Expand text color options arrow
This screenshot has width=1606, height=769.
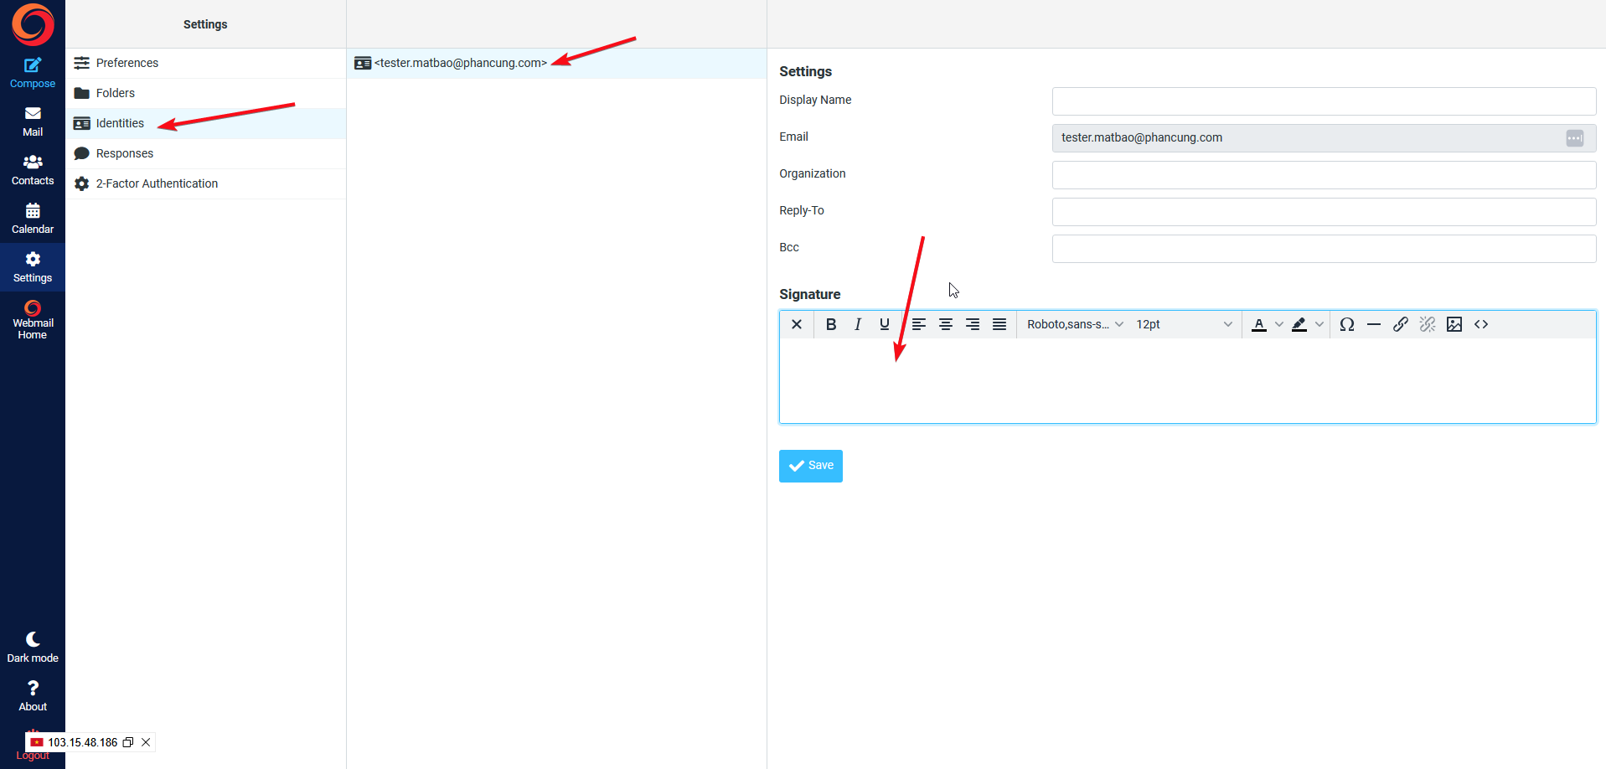[x=1278, y=324]
